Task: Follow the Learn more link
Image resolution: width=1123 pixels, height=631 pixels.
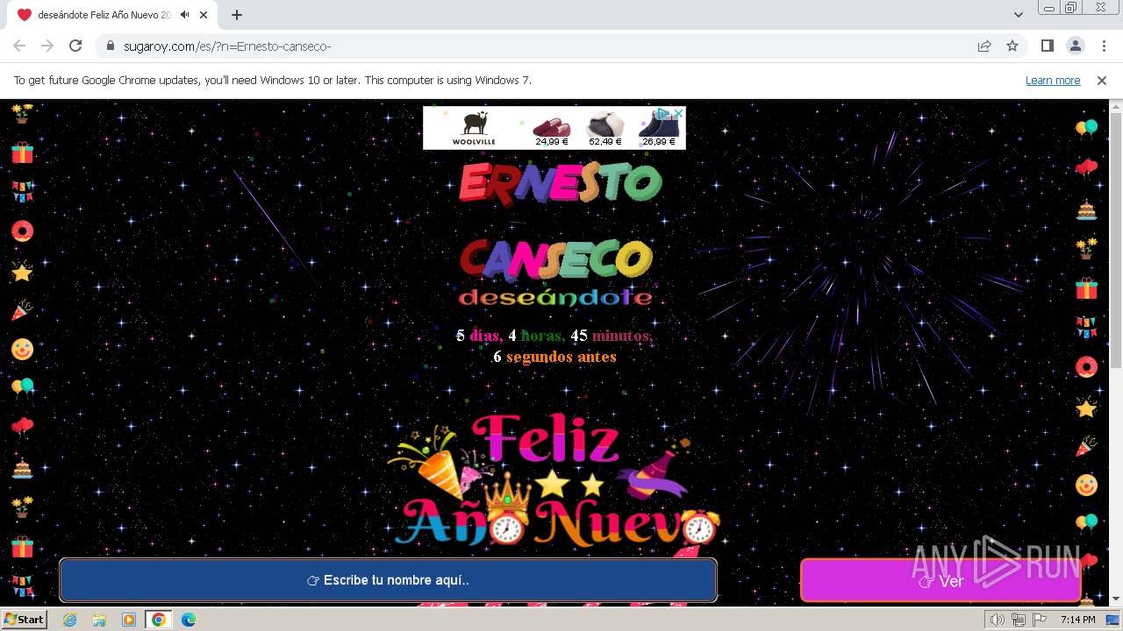Action: [x=1053, y=81]
